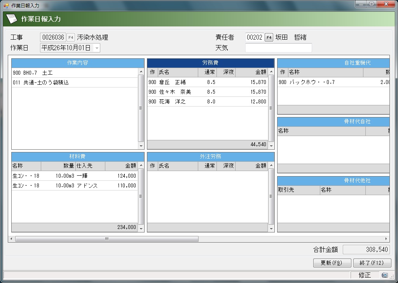Click the 作業内容 list scroll-up arrow
The image size is (398, 283).
(141, 72)
